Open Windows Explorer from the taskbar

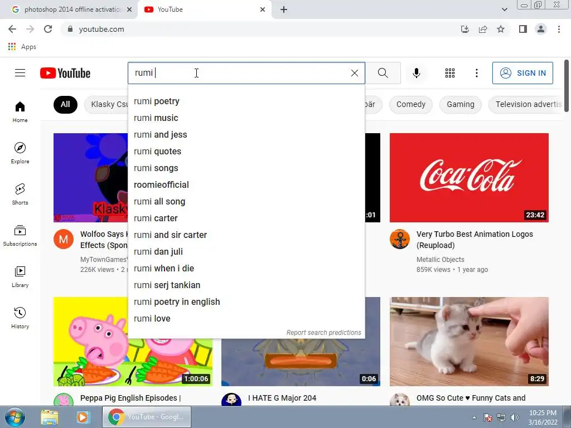coord(50,417)
